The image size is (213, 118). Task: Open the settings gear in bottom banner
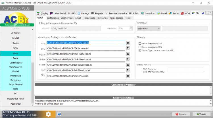click(48, 114)
